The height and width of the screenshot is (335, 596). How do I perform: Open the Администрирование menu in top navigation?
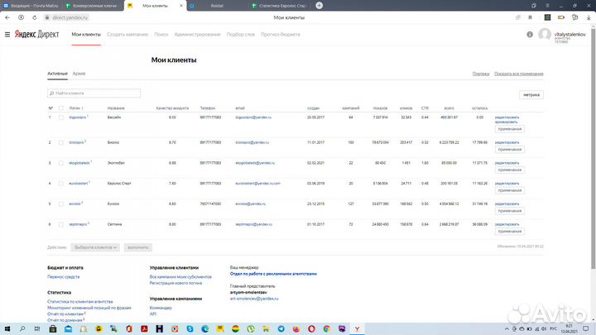click(x=198, y=35)
